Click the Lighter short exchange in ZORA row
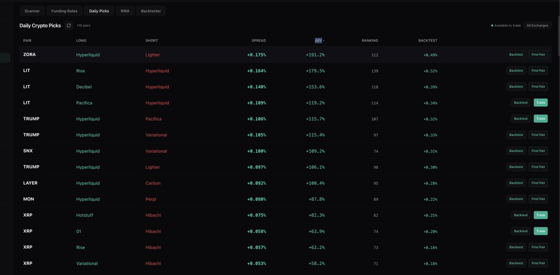This screenshot has height=275, width=560. point(153,55)
